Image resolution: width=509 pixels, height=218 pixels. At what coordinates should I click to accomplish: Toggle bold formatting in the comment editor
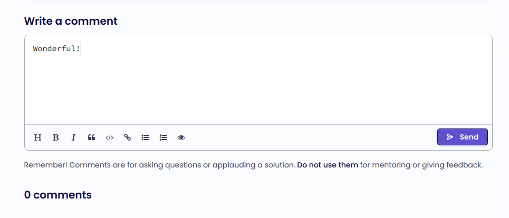pos(55,137)
